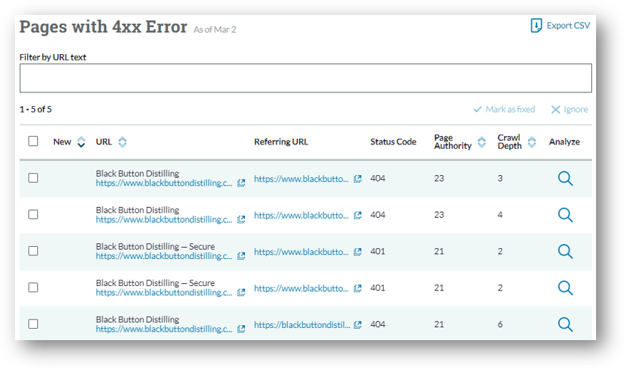Open referring URL in first 401 row
The width and height of the screenshot is (626, 370).
(x=301, y=252)
